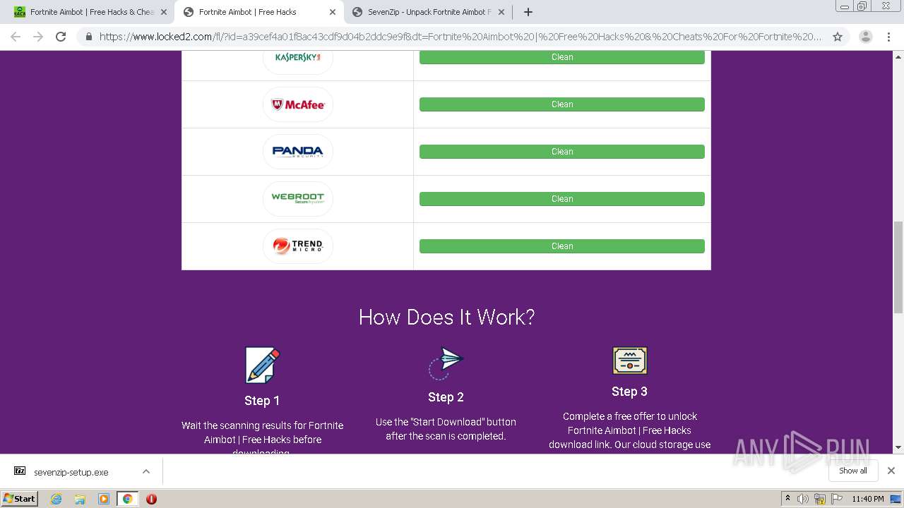View site security lock info
The image size is (904, 508).
click(88, 37)
